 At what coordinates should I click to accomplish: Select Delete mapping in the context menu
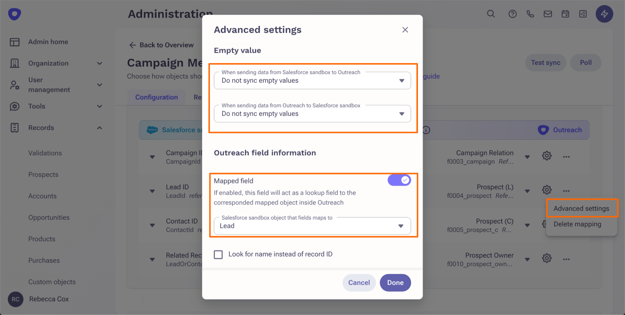(577, 224)
